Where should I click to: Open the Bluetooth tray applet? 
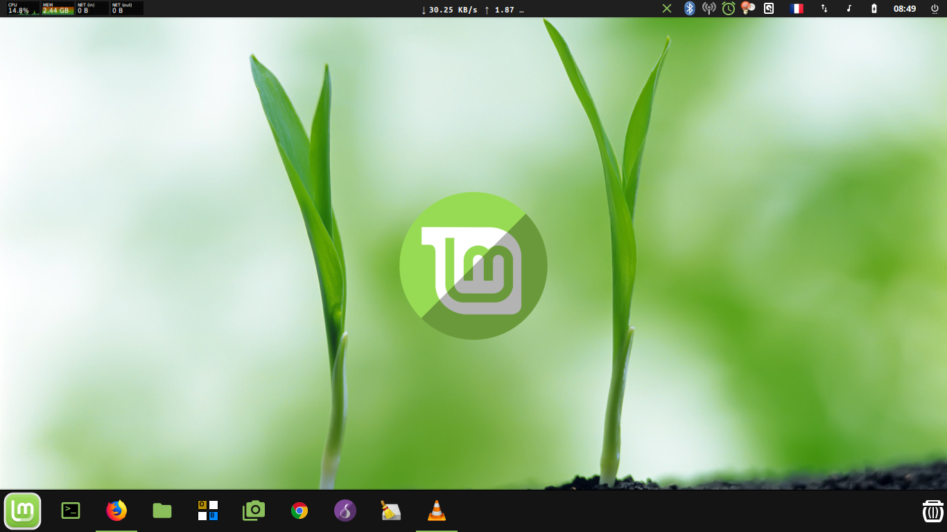point(689,8)
